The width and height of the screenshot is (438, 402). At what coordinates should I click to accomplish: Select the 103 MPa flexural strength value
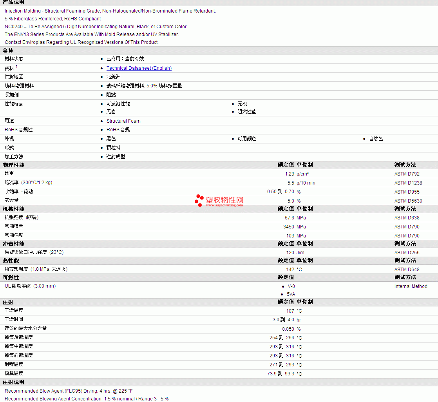[296, 236]
